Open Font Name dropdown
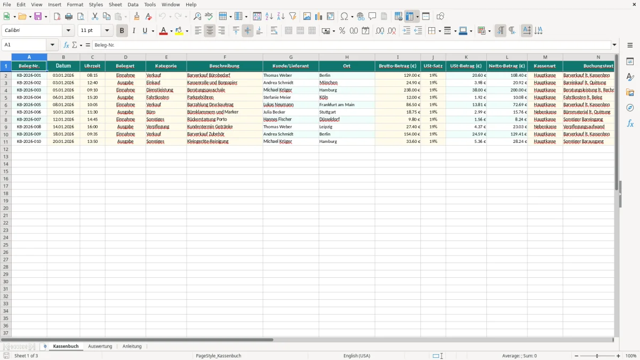The width and height of the screenshot is (640, 360). 68,31
